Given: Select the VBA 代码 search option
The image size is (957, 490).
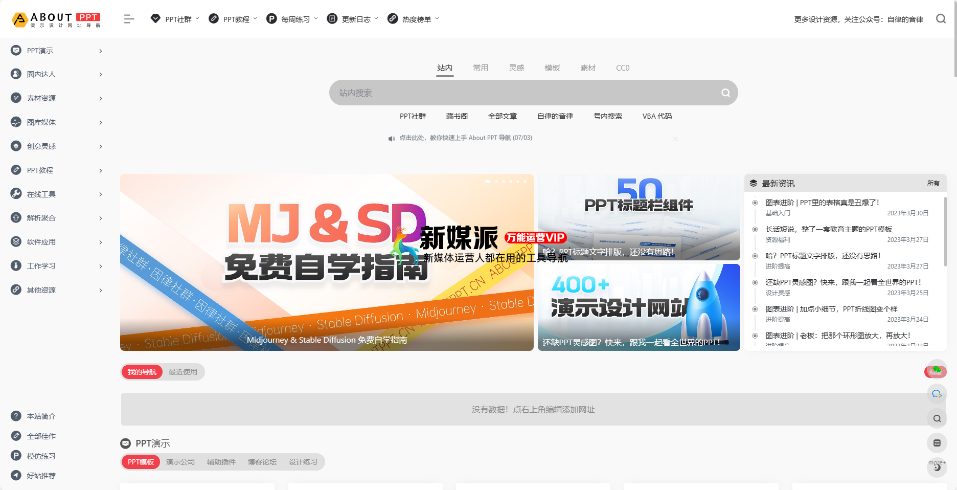Looking at the screenshot, I should click(x=657, y=116).
